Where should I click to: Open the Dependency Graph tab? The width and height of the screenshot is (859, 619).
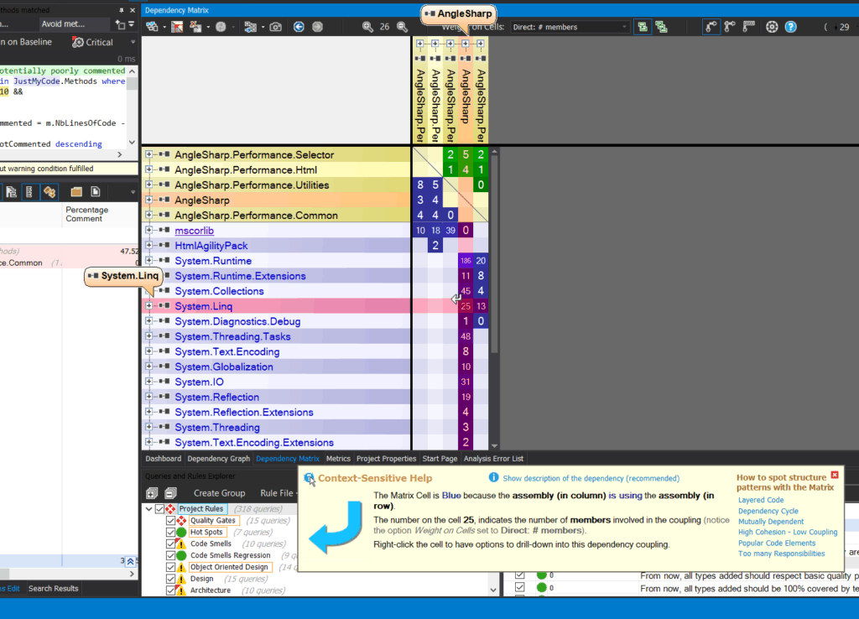[219, 459]
